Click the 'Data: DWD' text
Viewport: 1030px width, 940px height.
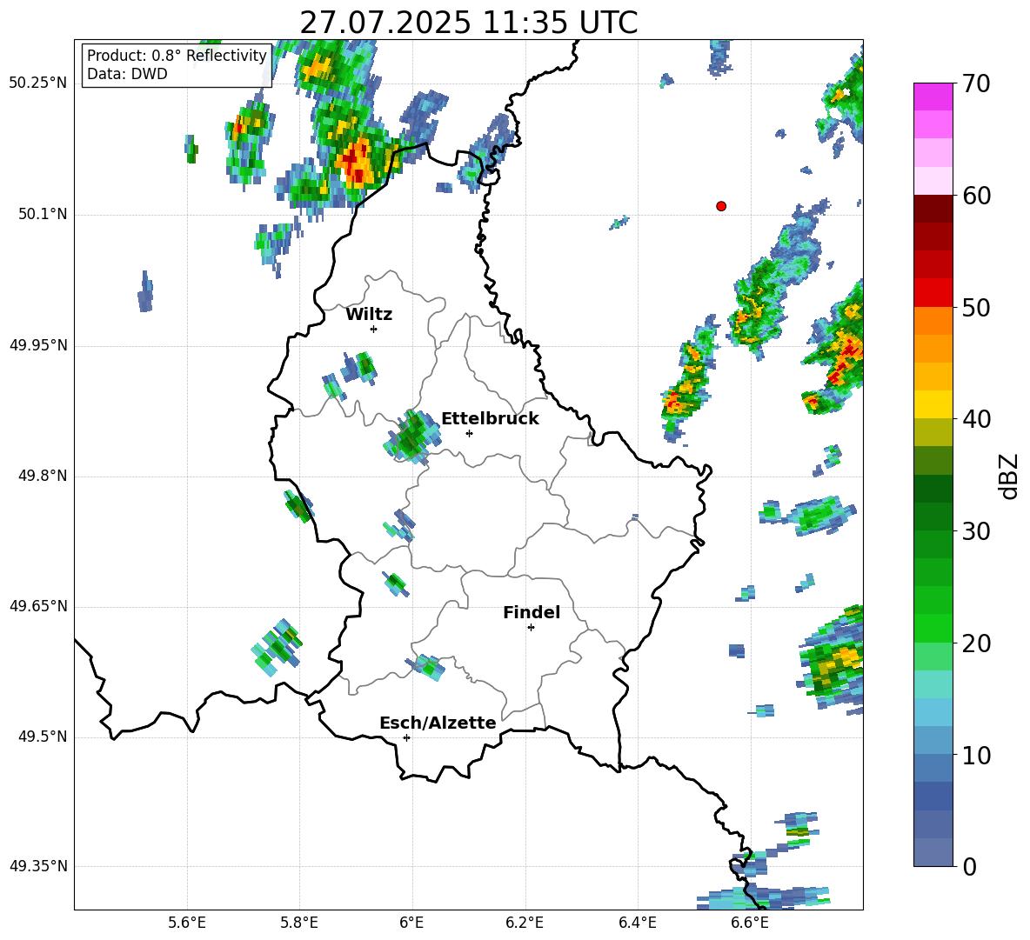pos(127,74)
